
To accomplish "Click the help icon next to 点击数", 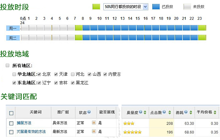I will (164, 112).
